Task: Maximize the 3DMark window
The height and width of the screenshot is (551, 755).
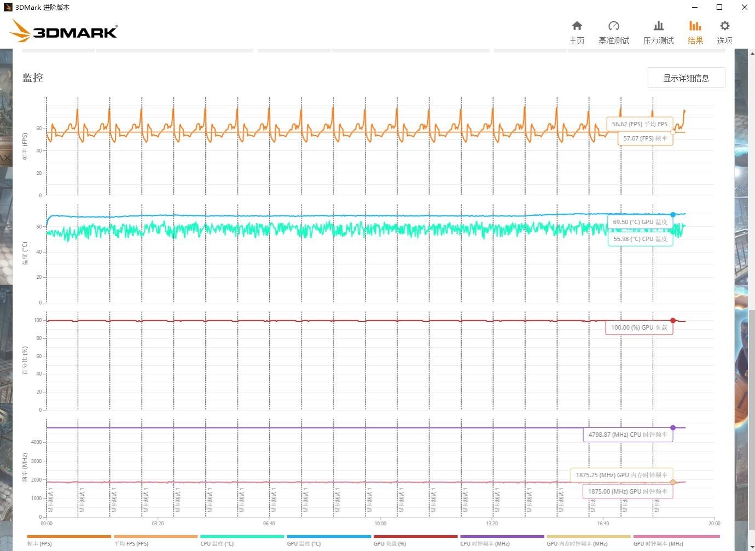Action: 719,7
